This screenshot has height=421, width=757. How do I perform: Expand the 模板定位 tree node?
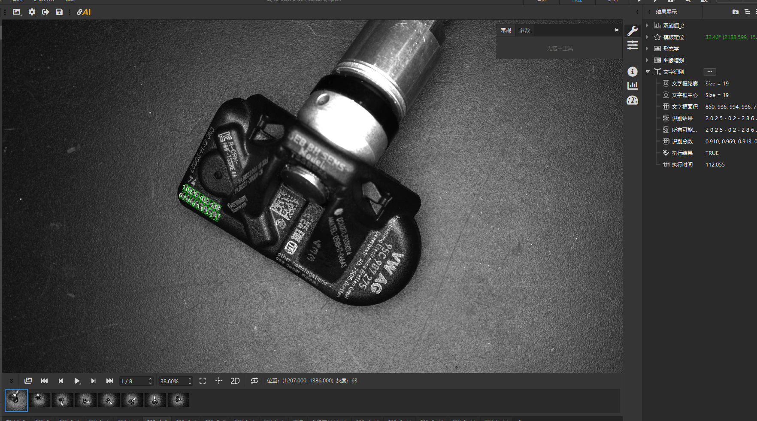tap(647, 37)
